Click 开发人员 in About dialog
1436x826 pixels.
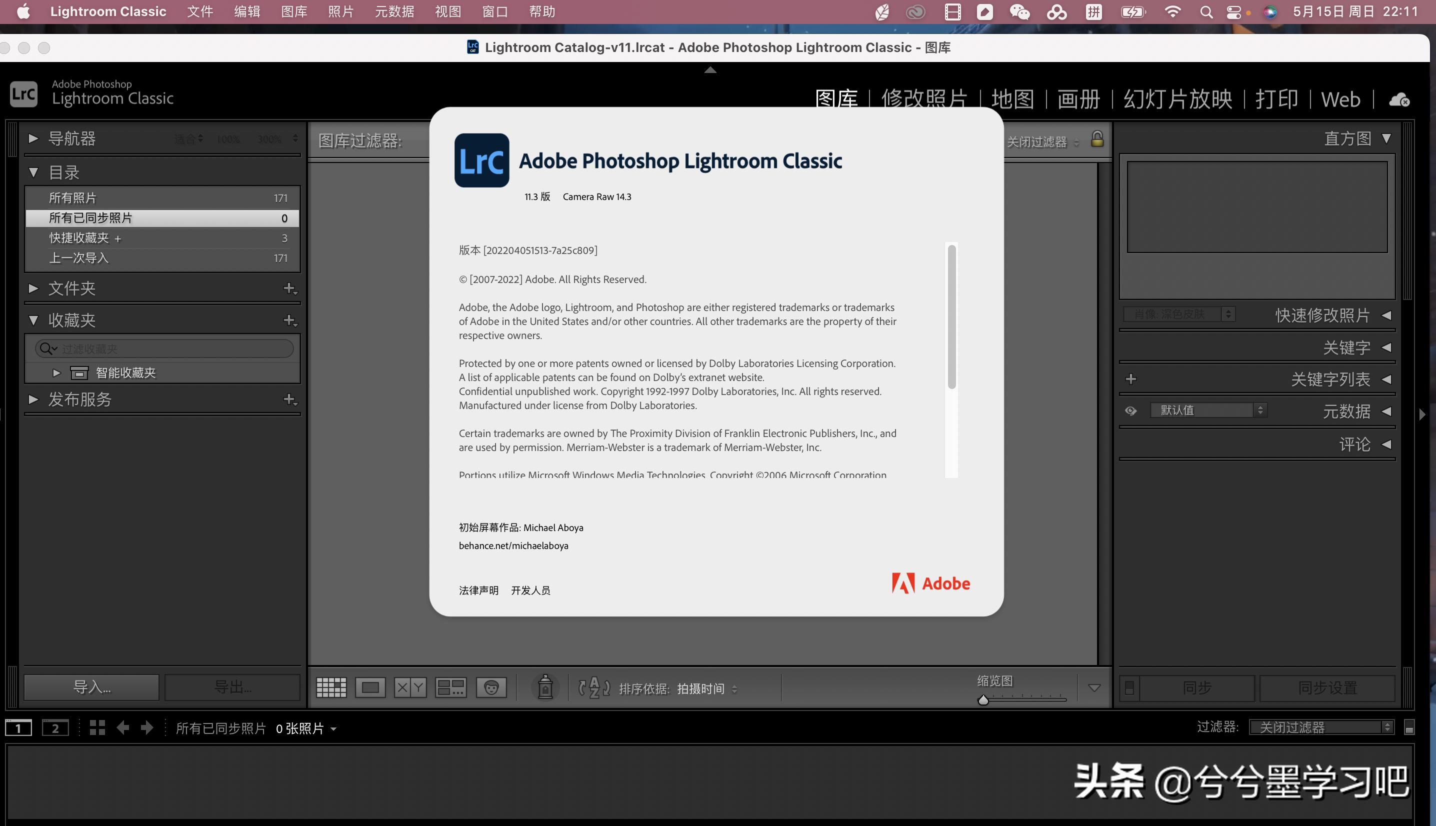coord(530,590)
